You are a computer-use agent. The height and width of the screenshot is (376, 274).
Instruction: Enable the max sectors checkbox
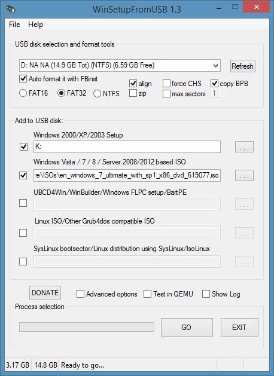(x=166, y=93)
